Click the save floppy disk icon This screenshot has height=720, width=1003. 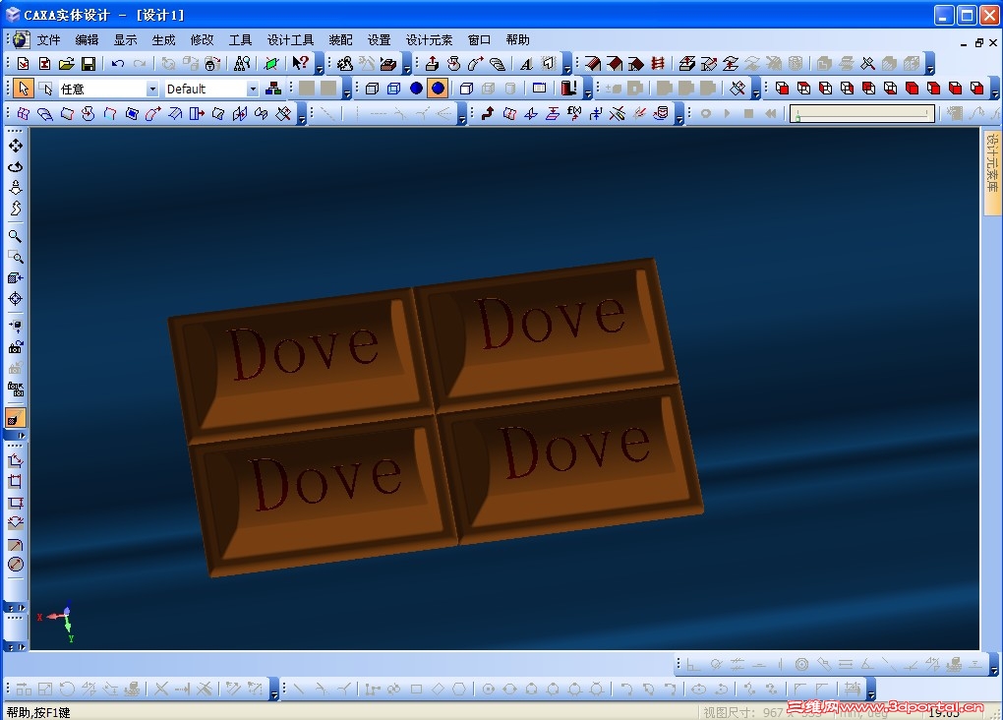[x=88, y=63]
